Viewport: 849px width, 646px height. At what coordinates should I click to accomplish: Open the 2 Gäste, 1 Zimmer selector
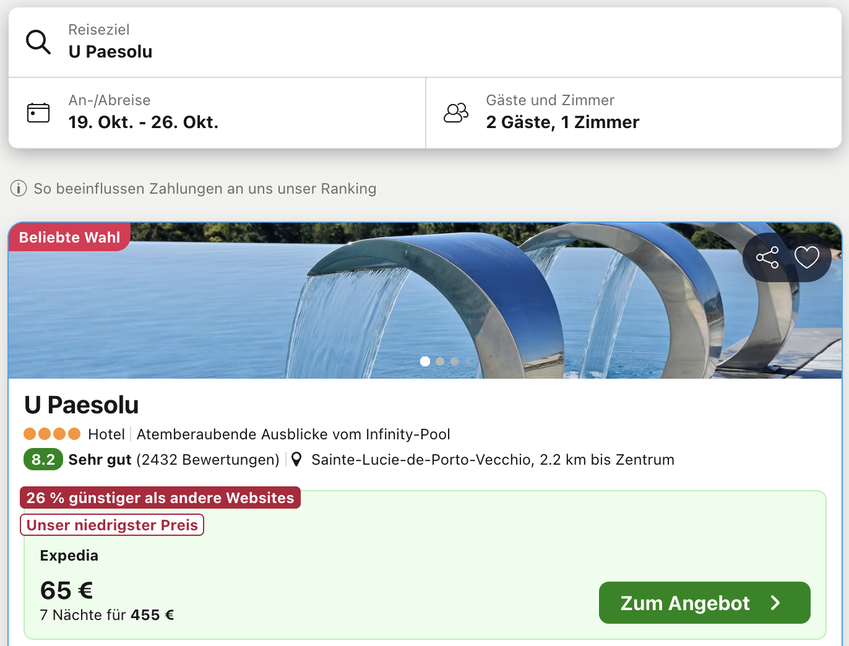562,122
